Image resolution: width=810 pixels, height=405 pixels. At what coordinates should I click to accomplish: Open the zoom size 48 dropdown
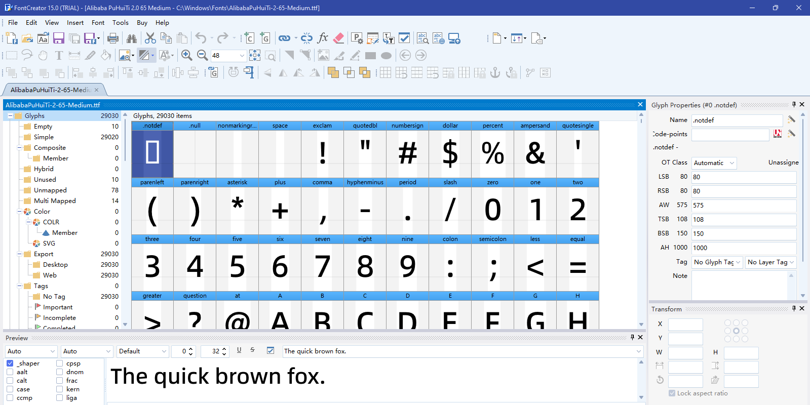pos(242,56)
